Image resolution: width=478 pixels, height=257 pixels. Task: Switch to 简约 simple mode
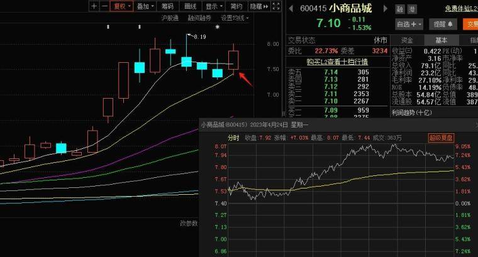click(236, 6)
